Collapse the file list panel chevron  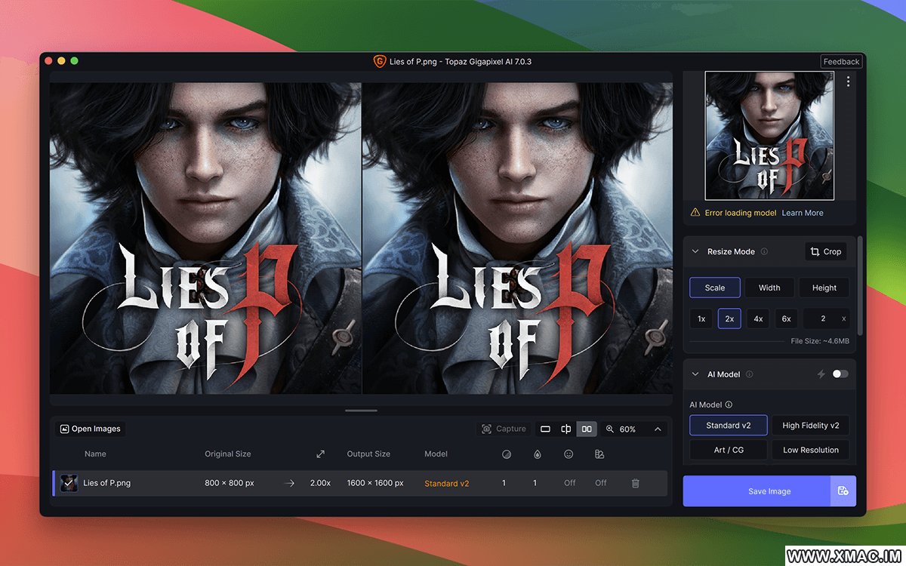(658, 429)
